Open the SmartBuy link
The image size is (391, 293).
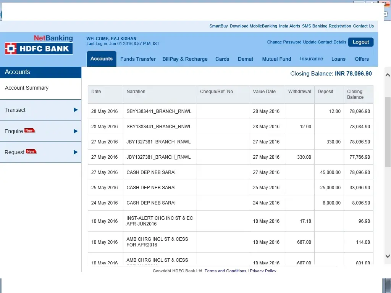pyautogui.click(x=218, y=26)
